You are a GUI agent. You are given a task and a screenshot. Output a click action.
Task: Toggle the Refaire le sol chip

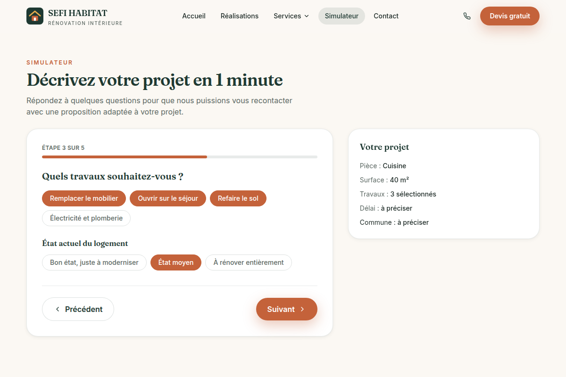pyautogui.click(x=238, y=198)
